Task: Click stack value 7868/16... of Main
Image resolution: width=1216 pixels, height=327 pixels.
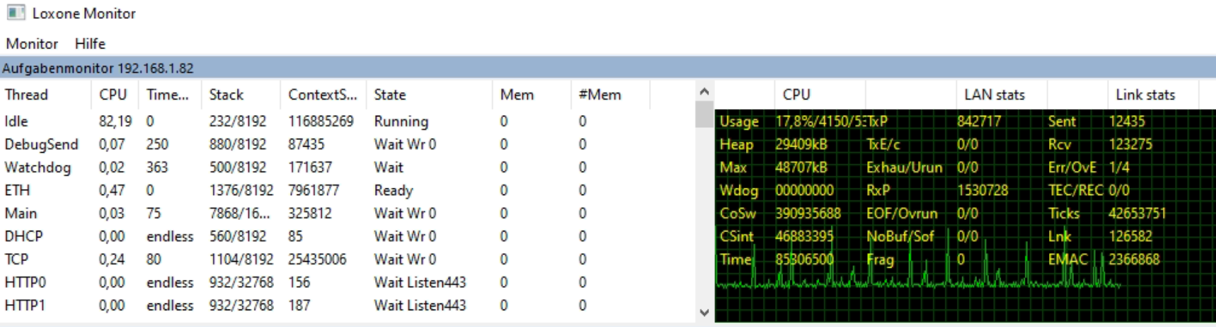Action: pyautogui.click(x=240, y=213)
